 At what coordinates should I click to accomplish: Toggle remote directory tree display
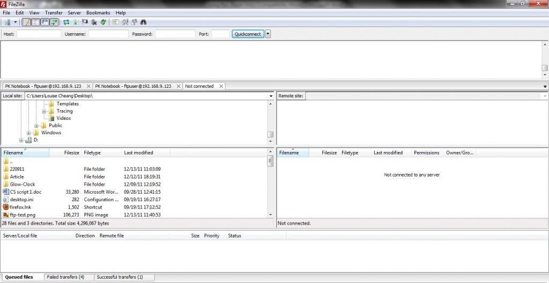pos(44,22)
